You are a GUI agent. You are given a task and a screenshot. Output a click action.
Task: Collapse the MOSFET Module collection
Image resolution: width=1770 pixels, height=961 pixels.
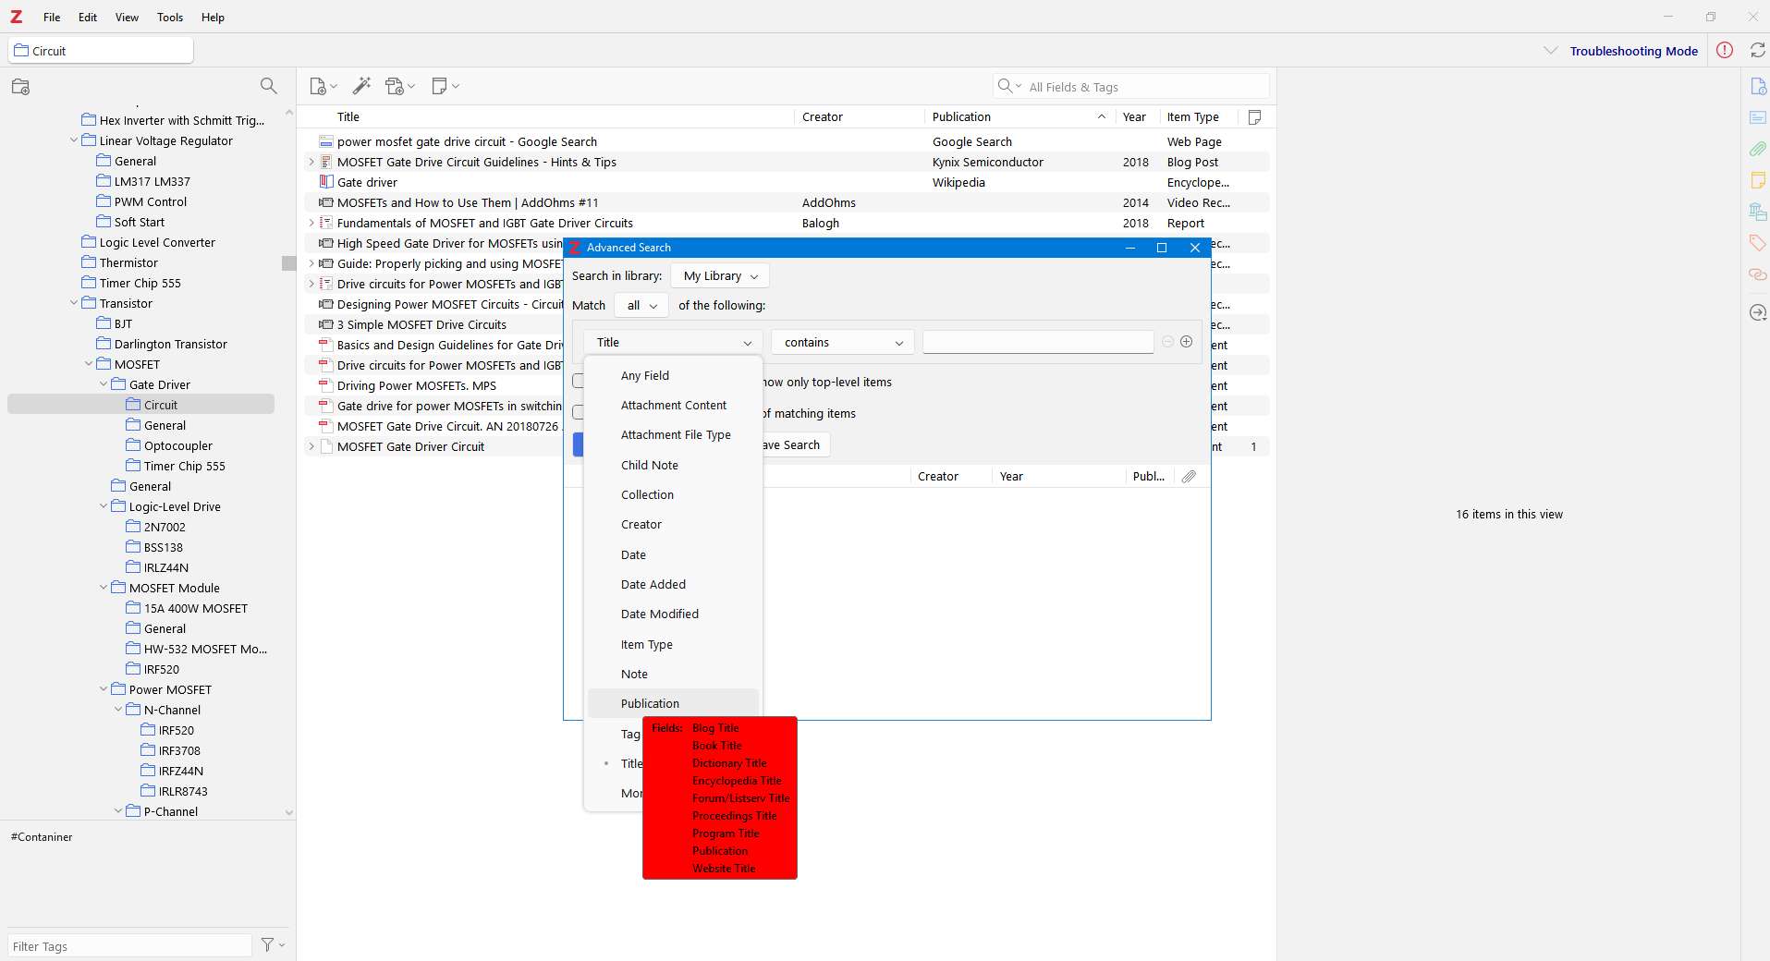point(104,589)
